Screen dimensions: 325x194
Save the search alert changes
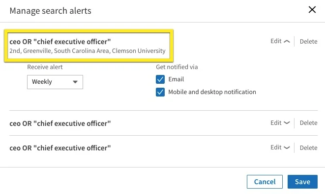[302, 182]
